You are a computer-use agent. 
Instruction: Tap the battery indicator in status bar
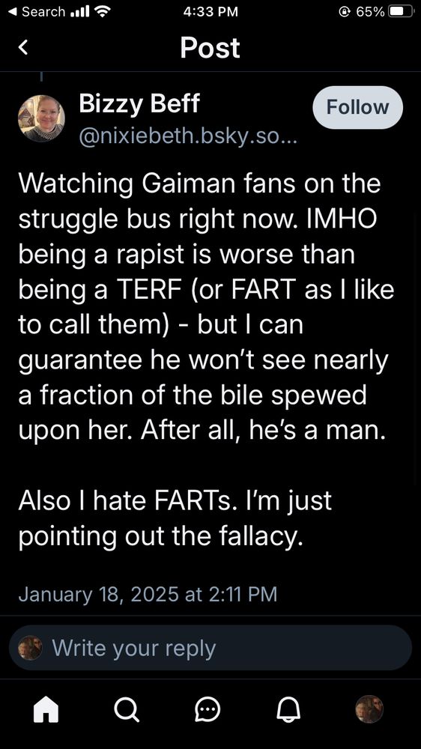coord(400,12)
